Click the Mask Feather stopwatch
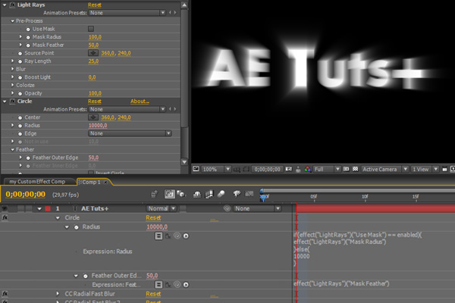The width and height of the screenshot is (455, 303). (x=28, y=45)
